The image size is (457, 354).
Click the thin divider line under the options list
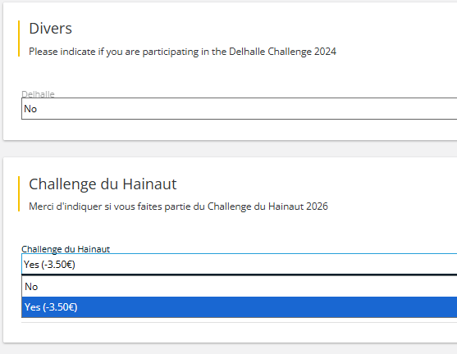pos(239,323)
